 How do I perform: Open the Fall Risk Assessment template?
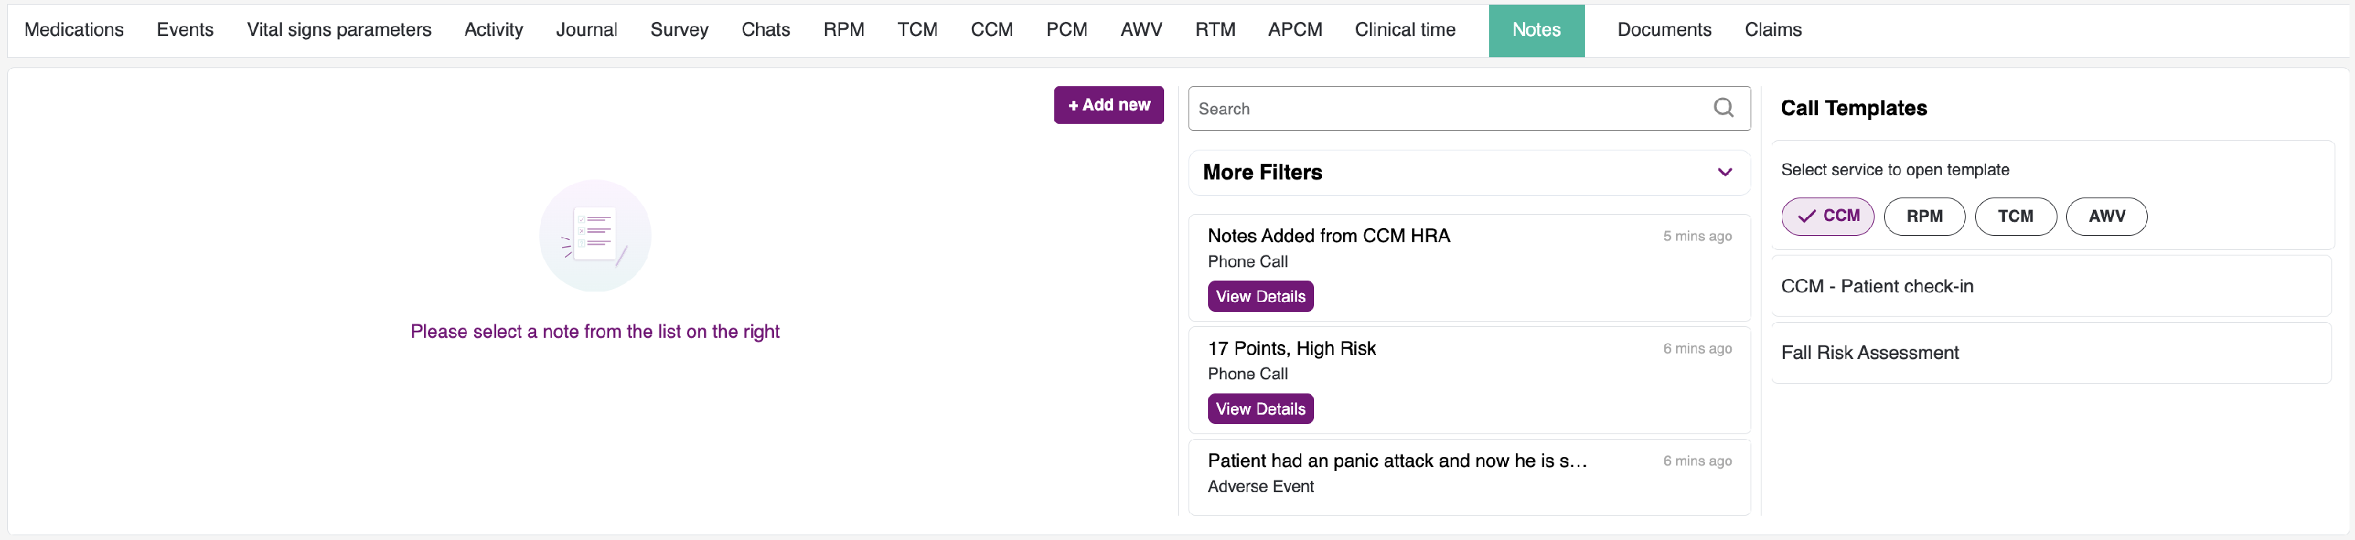[x=1870, y=353]
